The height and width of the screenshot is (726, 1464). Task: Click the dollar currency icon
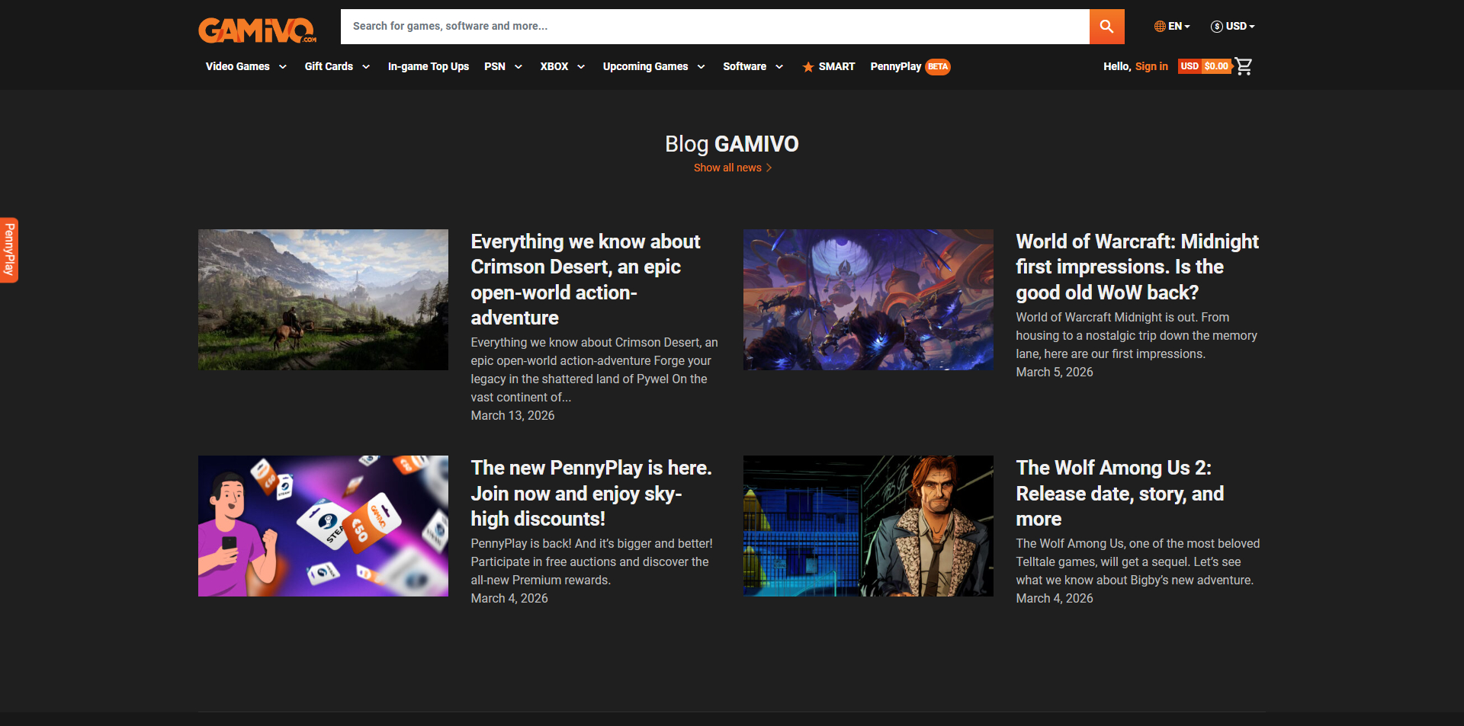click(x=1217, y=27)
